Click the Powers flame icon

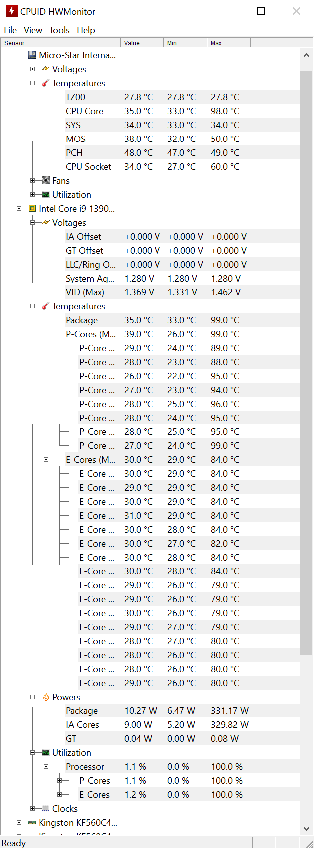(46, 697)
